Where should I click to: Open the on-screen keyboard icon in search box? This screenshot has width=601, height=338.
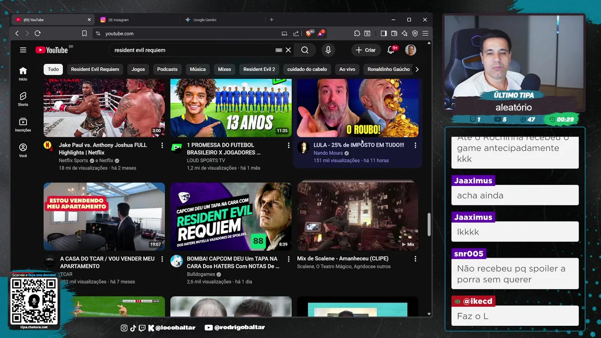click(278, 50)
